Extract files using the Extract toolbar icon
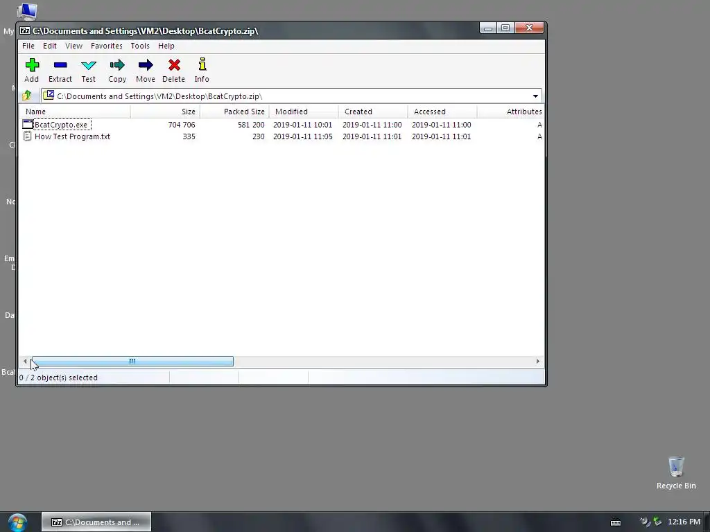The image size is (710, 532). click(60, 65)
